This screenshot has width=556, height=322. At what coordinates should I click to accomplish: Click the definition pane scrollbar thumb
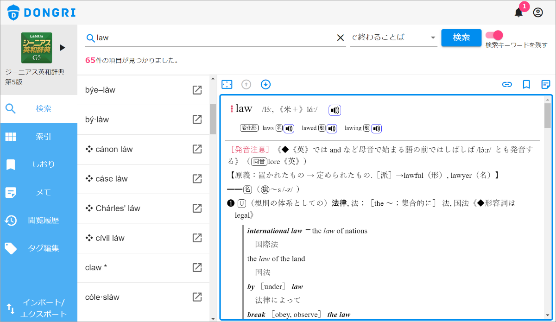pos(547,115)
